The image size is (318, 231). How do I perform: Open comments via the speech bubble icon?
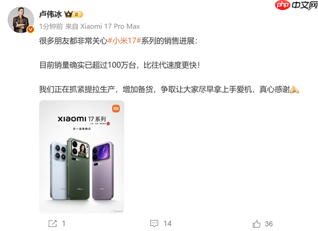(x=154, y=223)
